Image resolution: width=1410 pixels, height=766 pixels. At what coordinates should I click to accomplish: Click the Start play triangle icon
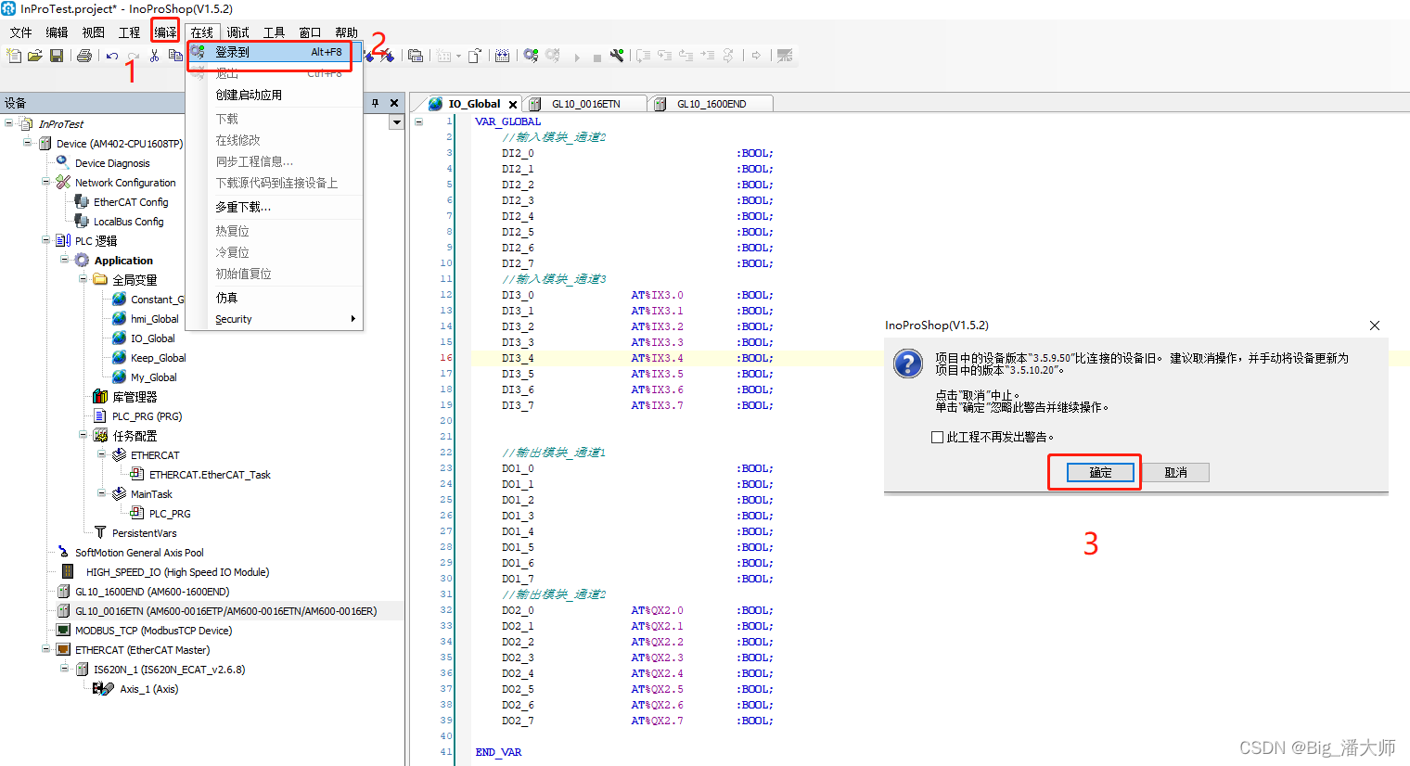point(577,57)
